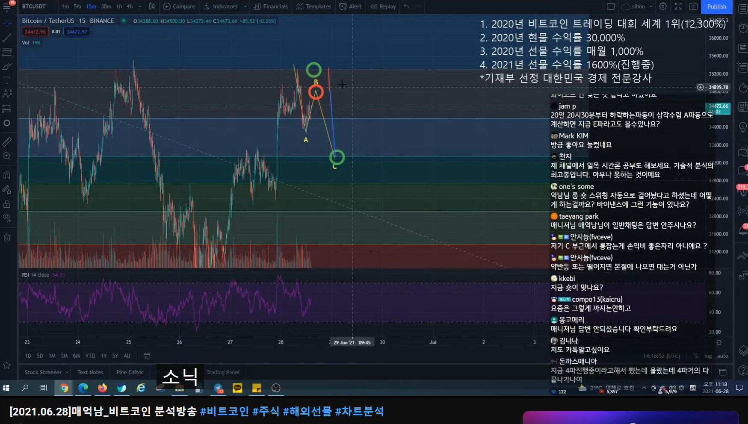Screen dimensions: 748x424
Task: Open indicator Templates
Action: click(x=314, y=6)
